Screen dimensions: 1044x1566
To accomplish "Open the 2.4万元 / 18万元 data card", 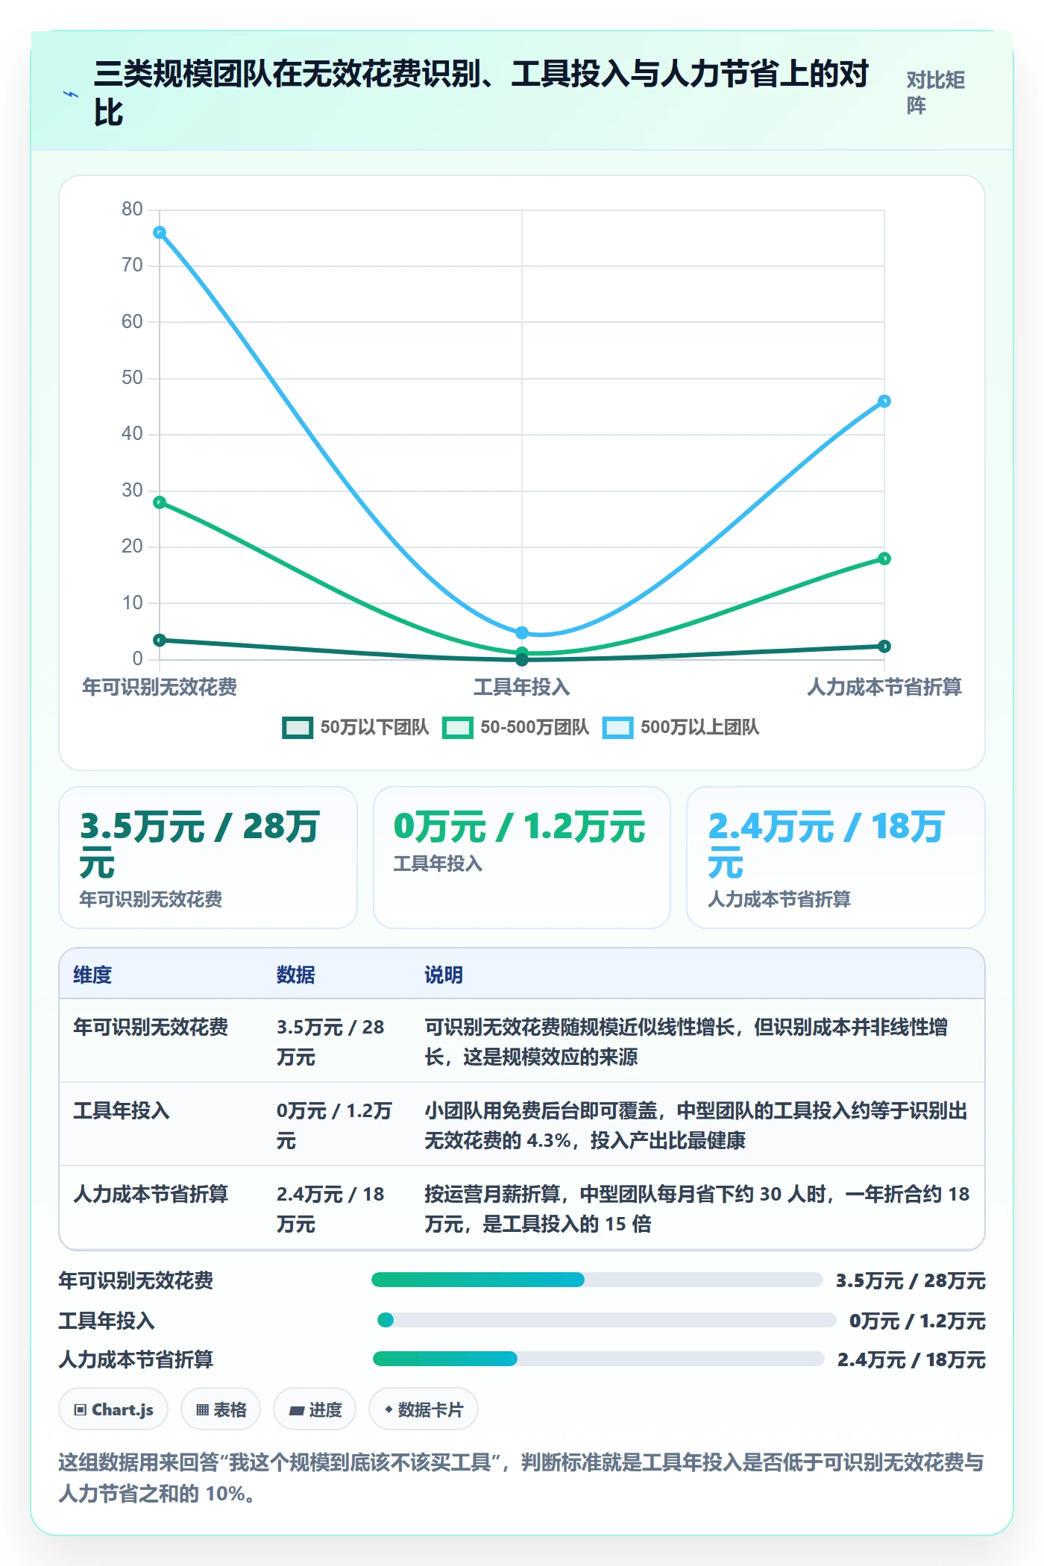I will click(836, 858).
